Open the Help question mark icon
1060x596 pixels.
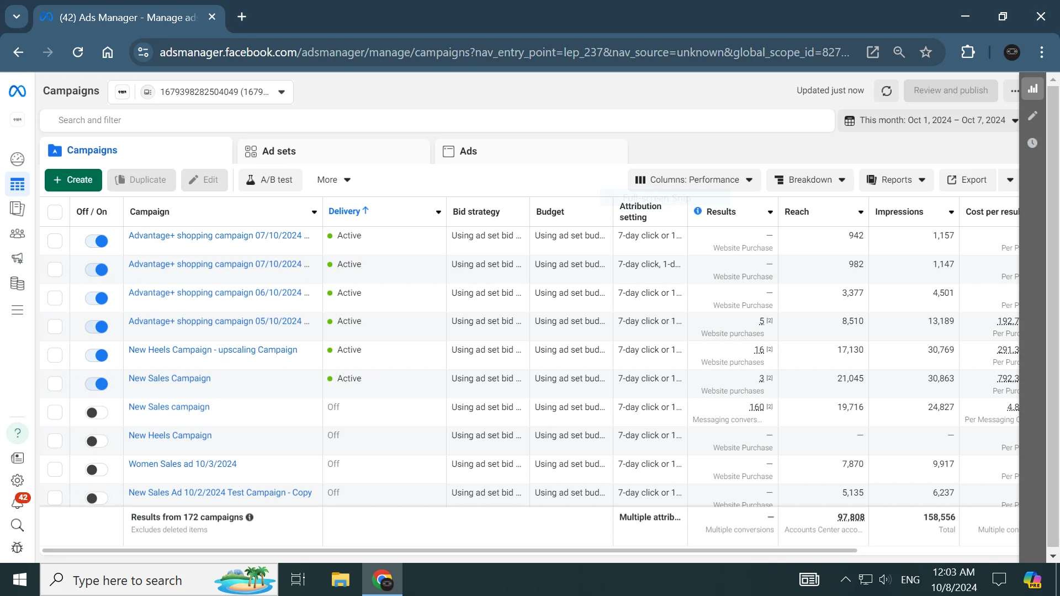[x=17, y=433]
